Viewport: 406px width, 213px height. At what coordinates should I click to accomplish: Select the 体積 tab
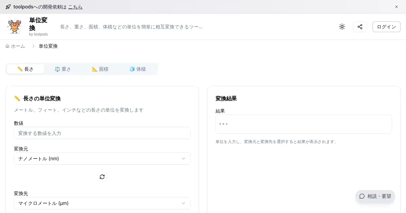[138, 69]
